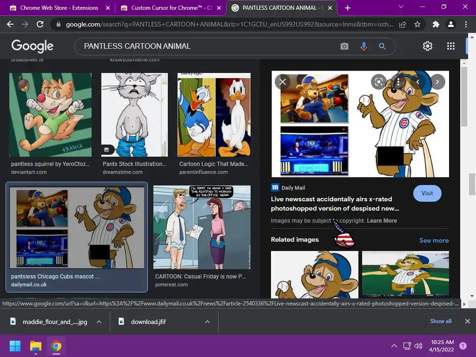476x357 pixels.
Task: Click the share page icon in address bar
Action: (x=403, y=24)
